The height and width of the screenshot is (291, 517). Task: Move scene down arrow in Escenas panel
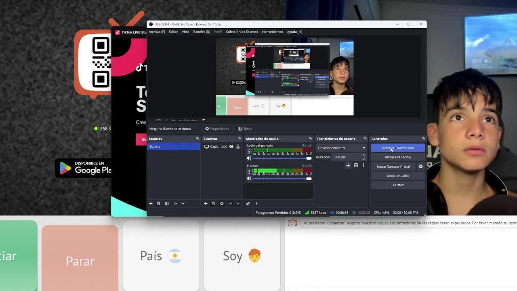pos(183,204)
